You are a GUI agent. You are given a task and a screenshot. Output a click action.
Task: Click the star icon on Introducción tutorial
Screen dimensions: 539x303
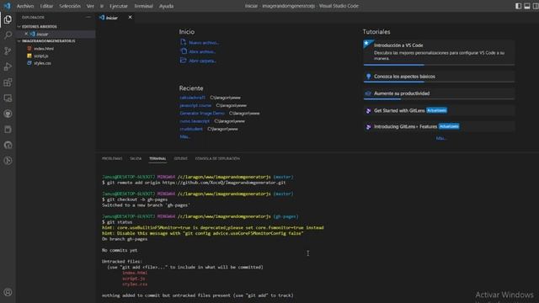point(367,43)
